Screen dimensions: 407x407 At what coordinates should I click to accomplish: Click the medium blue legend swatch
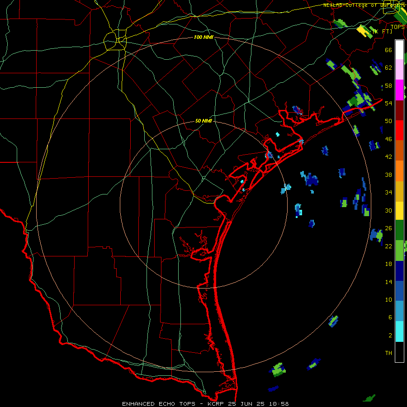(x=399, y=291)
